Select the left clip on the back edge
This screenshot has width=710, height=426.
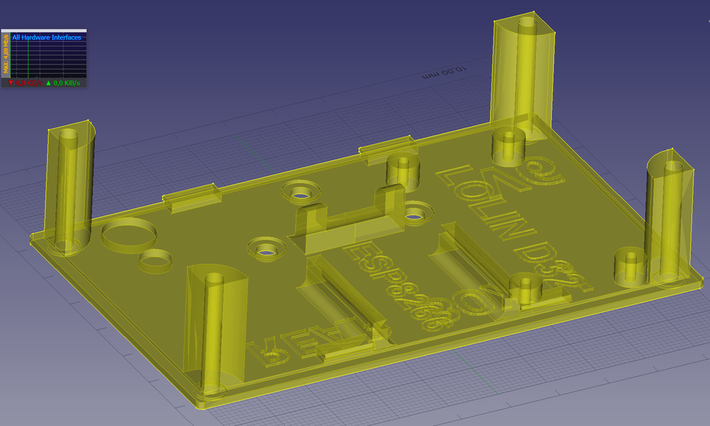point(192,199)
